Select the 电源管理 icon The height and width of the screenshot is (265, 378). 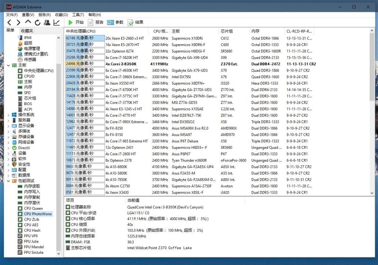click(x=20, y=49)
